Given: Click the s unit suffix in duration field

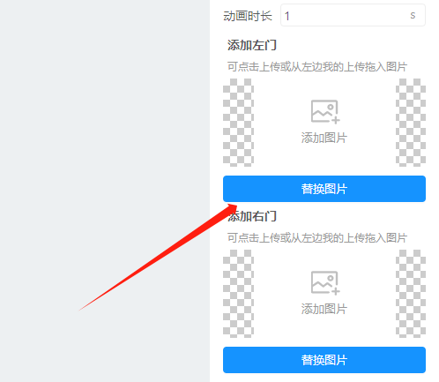Looking at the screenshot, I should [x=413, y=15].
